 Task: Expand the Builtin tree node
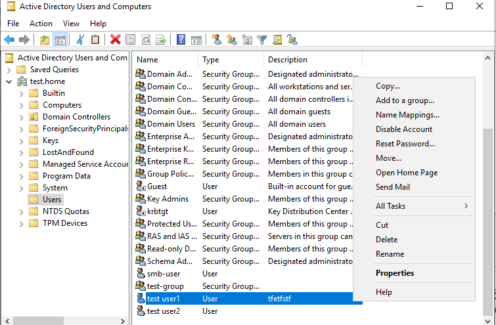tap(21, 93)
